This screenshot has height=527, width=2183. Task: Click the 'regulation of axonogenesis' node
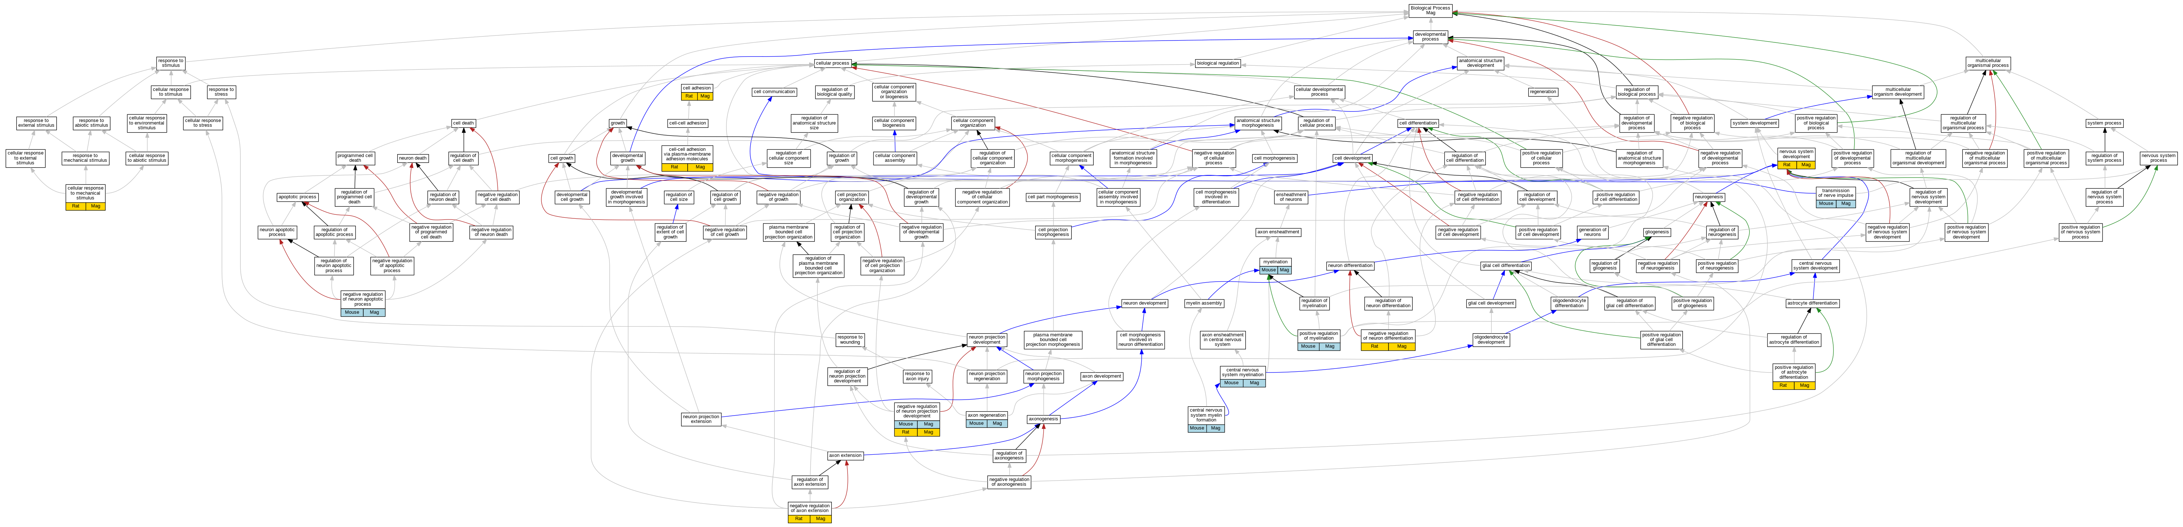(1008, 456)
